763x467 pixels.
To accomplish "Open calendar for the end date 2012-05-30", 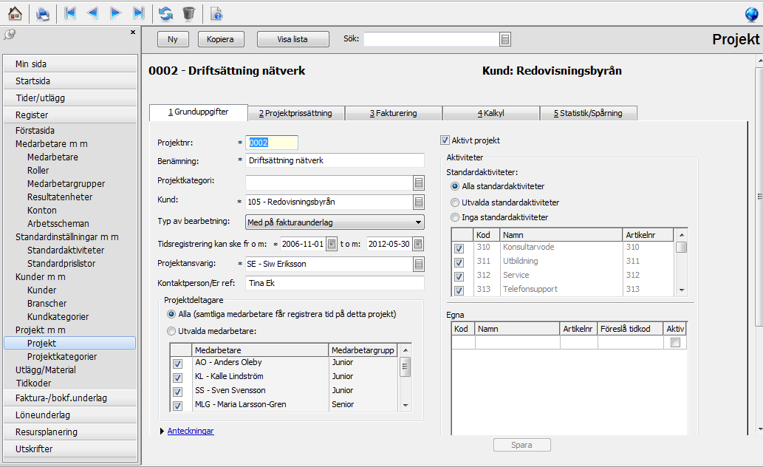I will [x=418, y=244].
